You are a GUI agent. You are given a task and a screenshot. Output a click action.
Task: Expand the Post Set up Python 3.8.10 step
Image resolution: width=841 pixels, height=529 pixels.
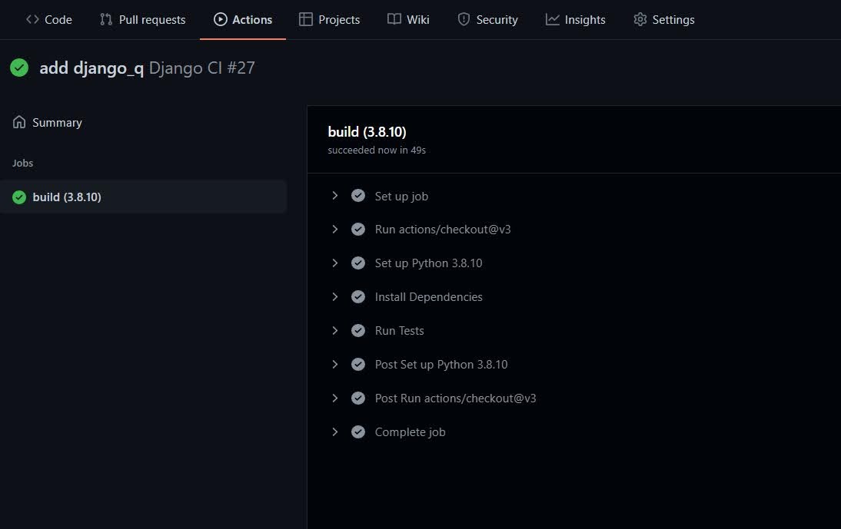[x=334, y=364]
